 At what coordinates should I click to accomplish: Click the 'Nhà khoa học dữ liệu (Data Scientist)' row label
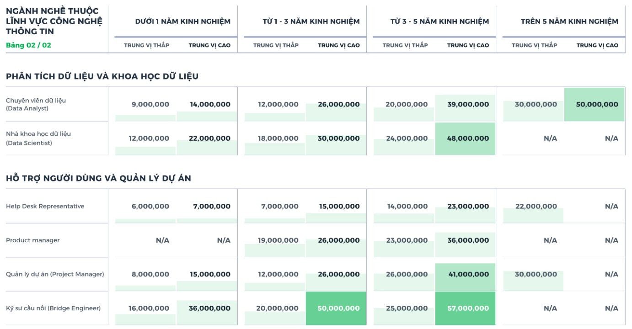coord(38,138)
